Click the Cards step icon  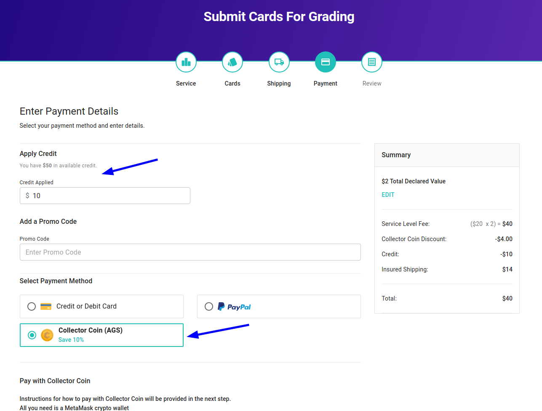point(232,62)
